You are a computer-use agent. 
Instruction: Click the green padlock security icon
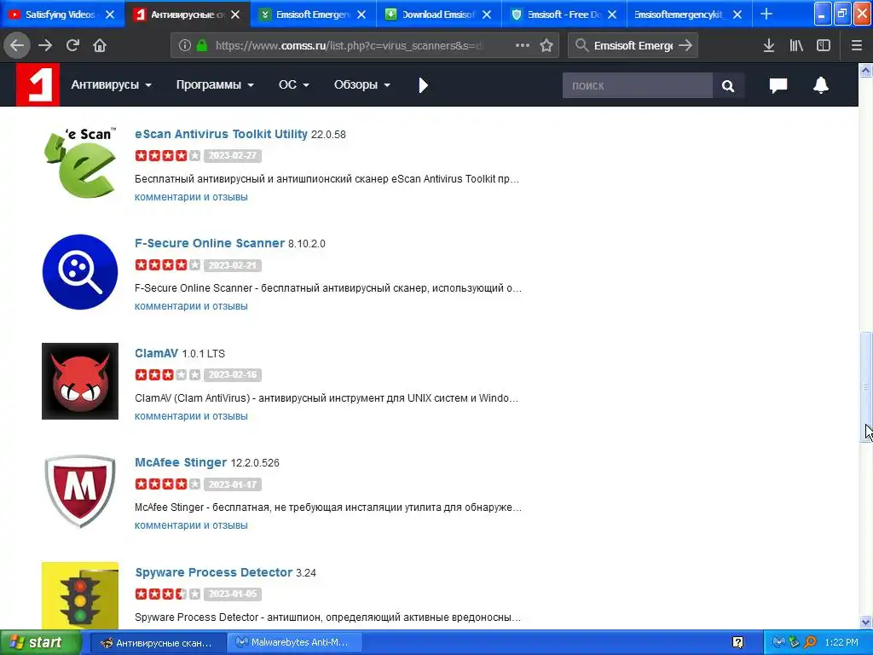pos(201,46)
